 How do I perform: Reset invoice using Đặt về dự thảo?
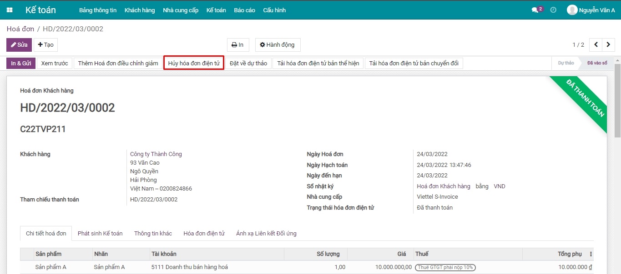coord(248,63)
